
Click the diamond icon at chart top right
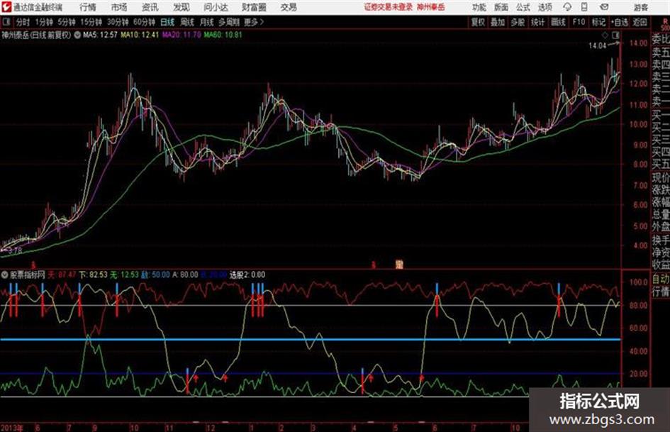tap(605, 35)
